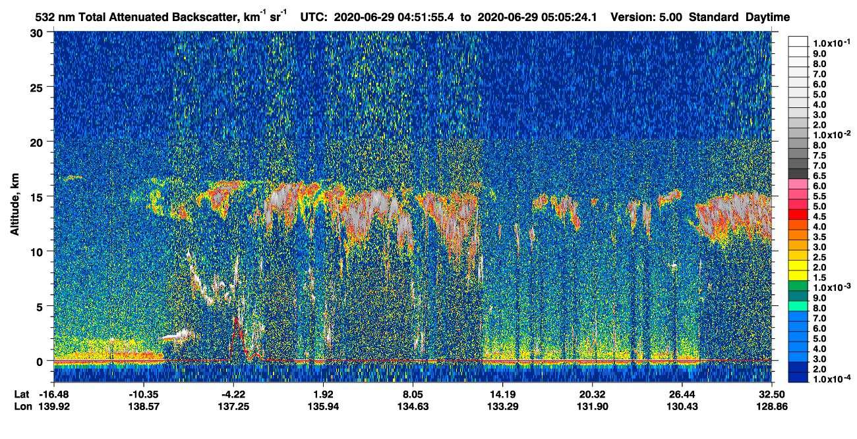Image resolution: width=857 pixels, height=439 pixels.
Task: Click longitude value '137.25'
Action: coord(233,407)
